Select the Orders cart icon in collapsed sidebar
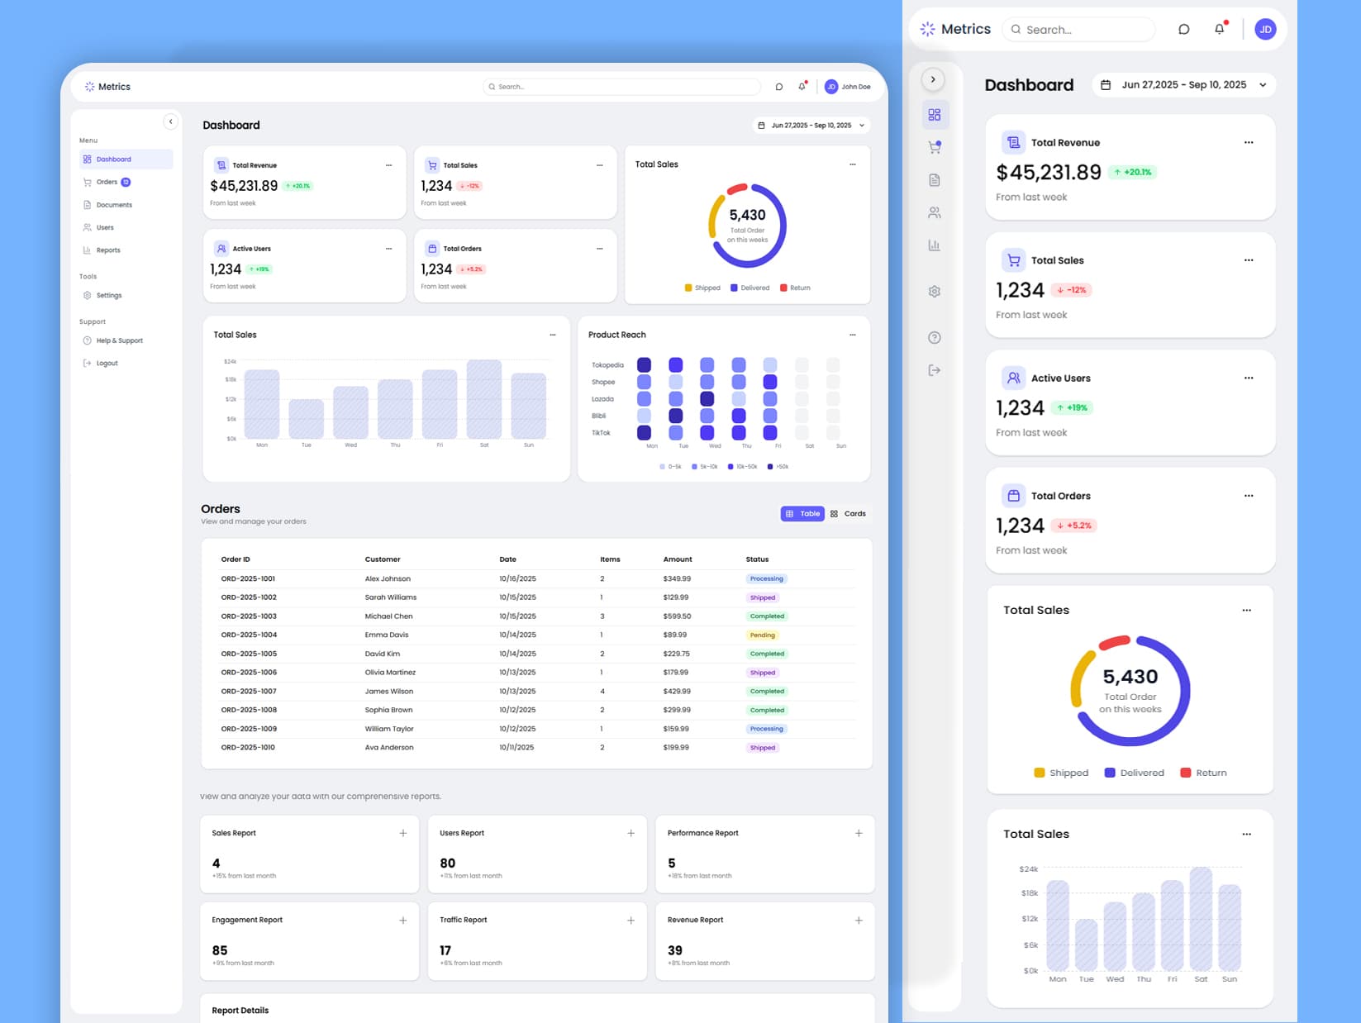 935,147
